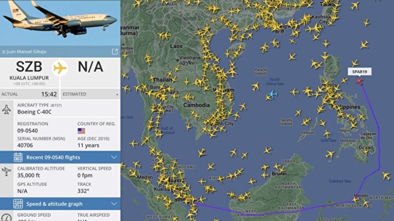The height and width of the screenshot is (221, 394).
Task: Open Speed & altitude graph section
Action: point(60,204)
